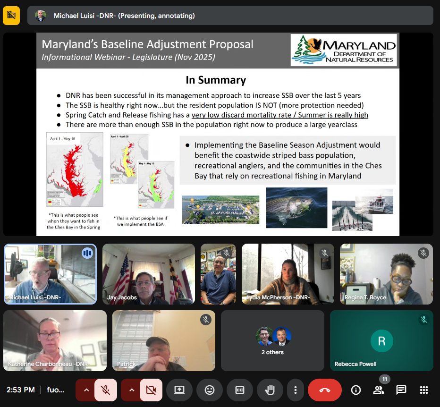Raise your hand in the meeting

tap(270, 390)
